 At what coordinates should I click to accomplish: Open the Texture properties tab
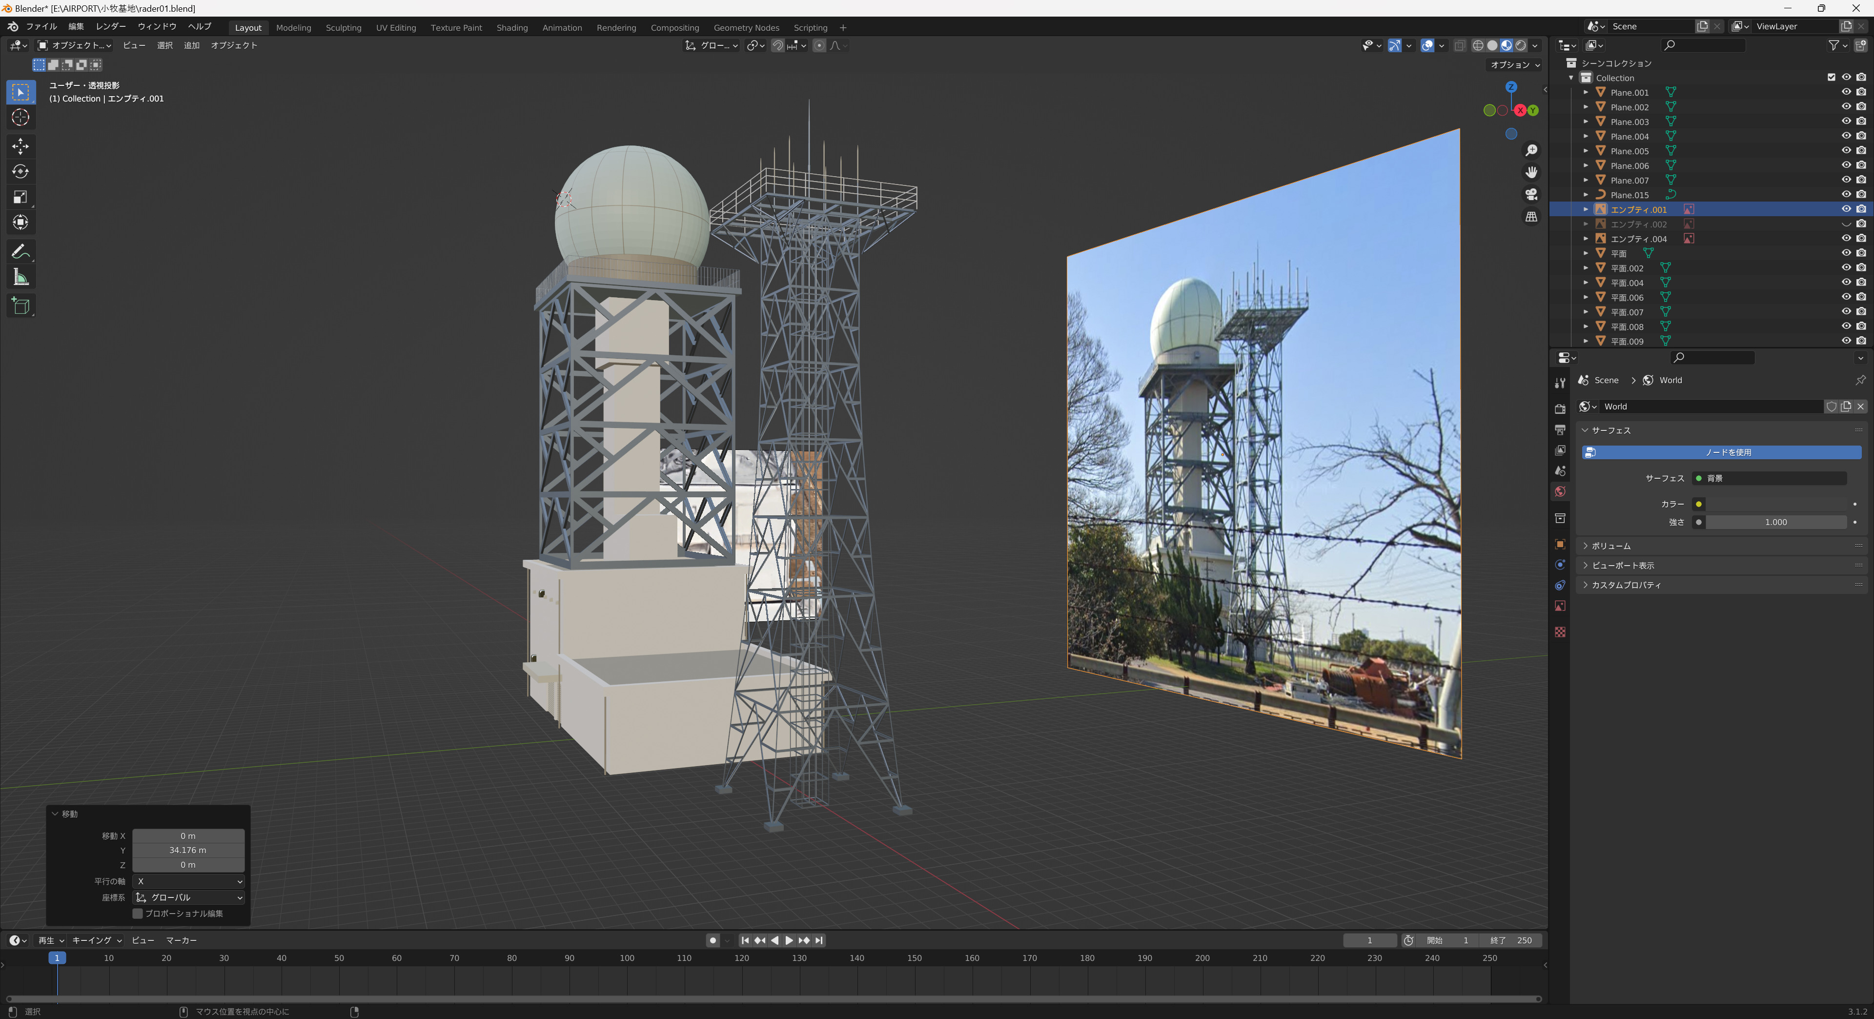pyautogui.click(x=1560, y=632)
